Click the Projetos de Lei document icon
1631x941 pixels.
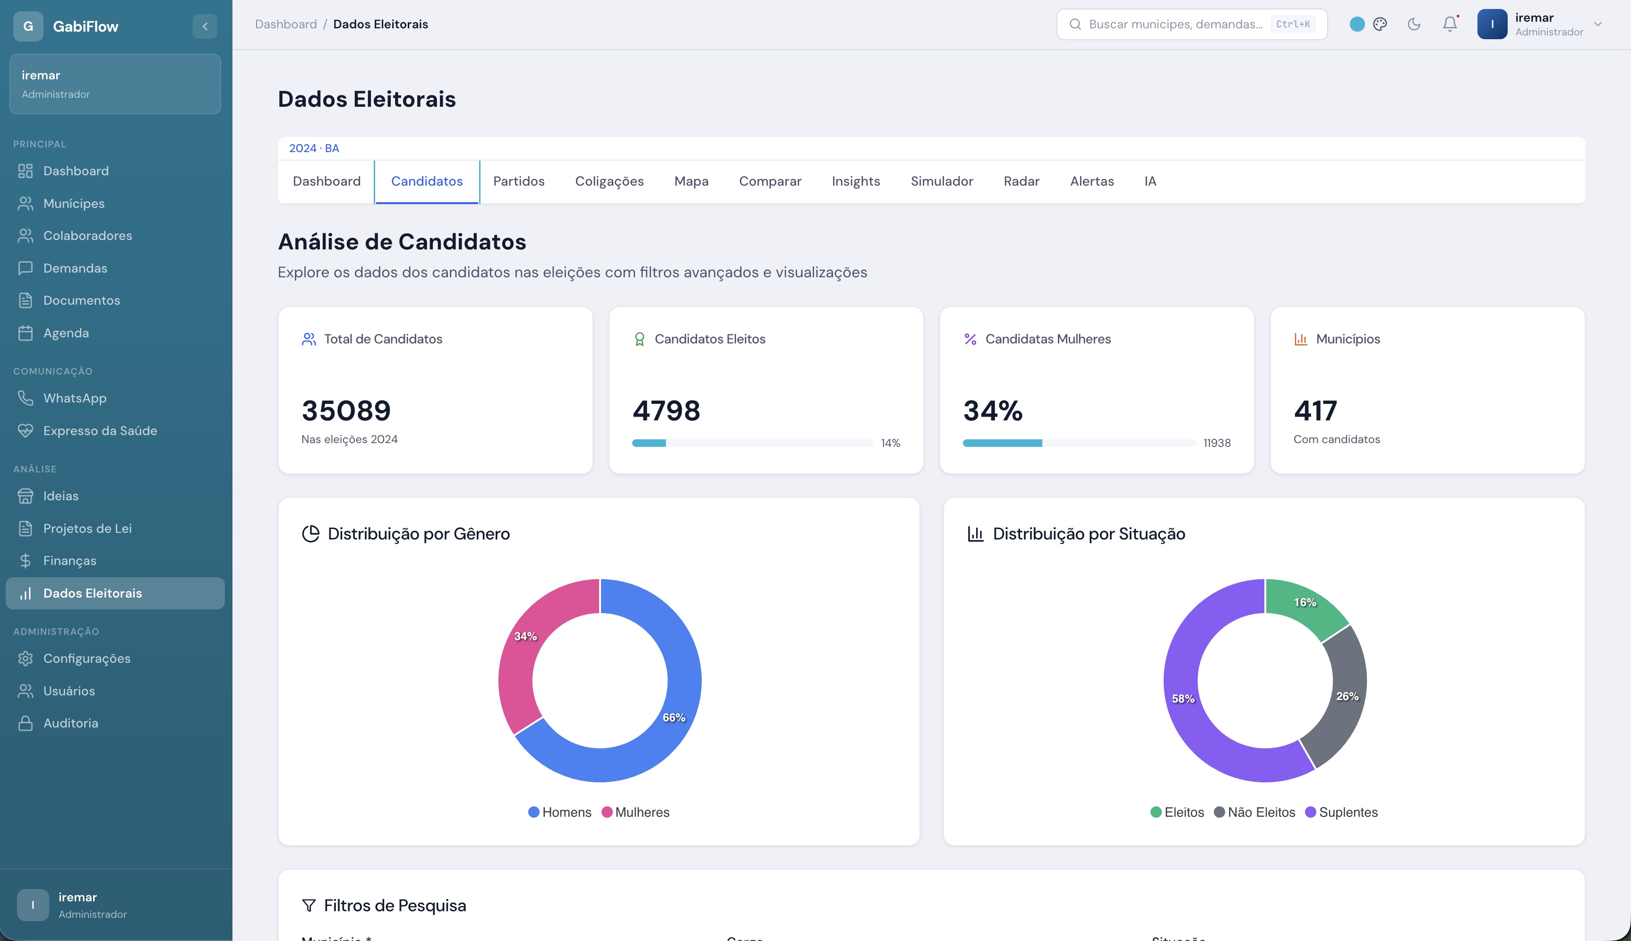(x=25, y=528)
